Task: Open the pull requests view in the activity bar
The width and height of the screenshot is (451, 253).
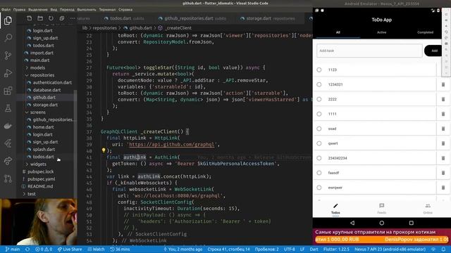Action: (x=8, y=179)
